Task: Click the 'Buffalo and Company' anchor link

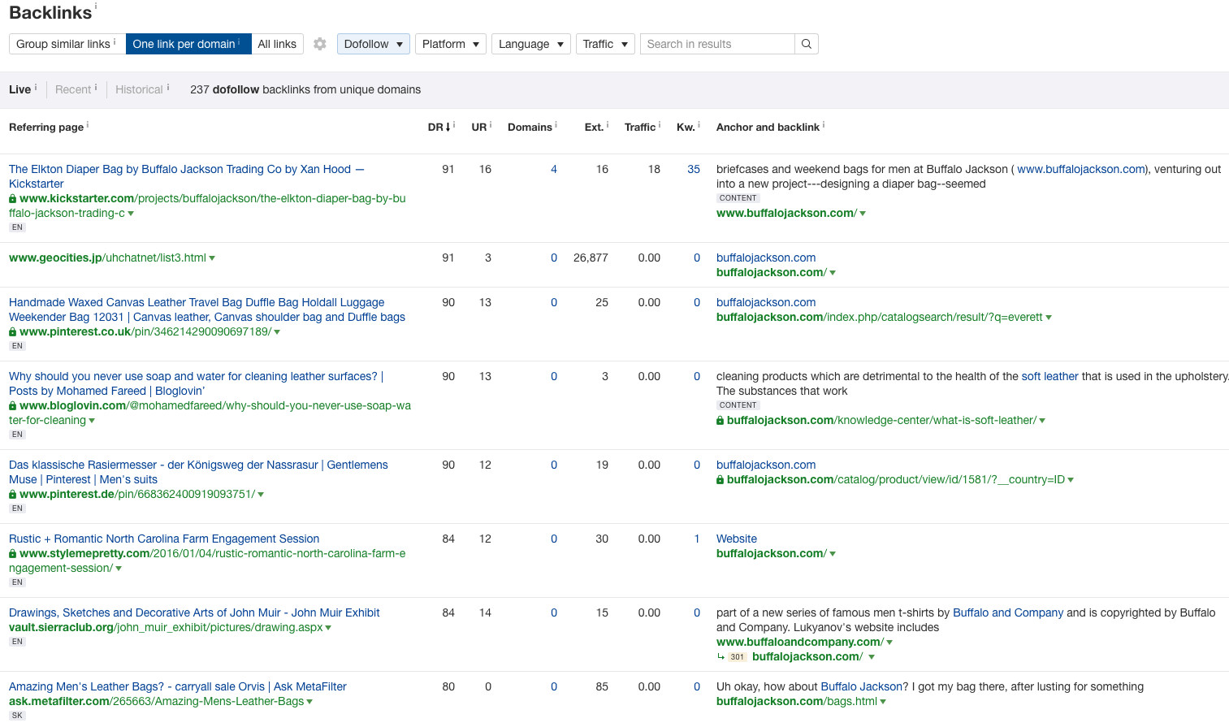Action: coord(1008,612)
